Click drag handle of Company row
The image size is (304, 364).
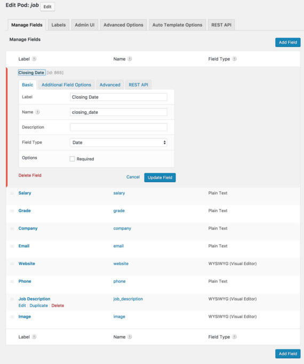[x=12, y=228]
